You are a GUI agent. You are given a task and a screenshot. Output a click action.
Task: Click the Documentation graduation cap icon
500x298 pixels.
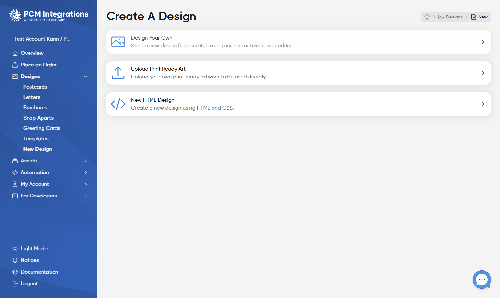coord(15,272)
